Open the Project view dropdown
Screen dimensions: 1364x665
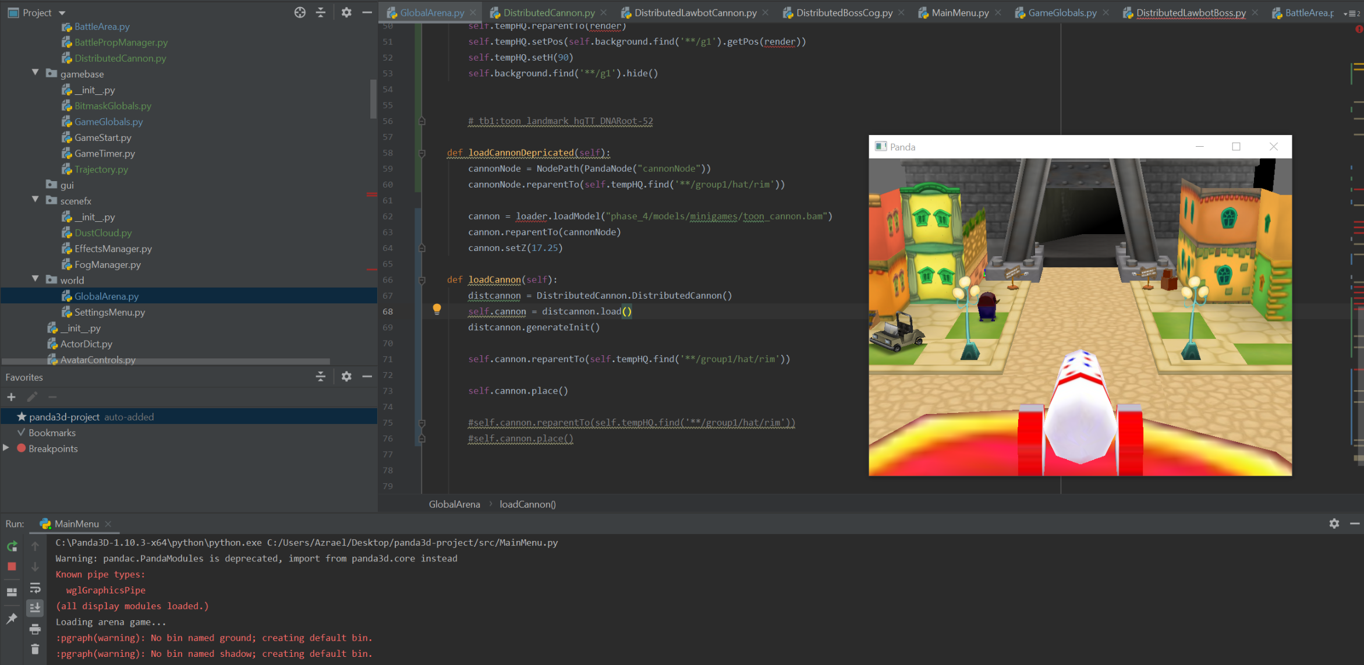pos(62,13)
